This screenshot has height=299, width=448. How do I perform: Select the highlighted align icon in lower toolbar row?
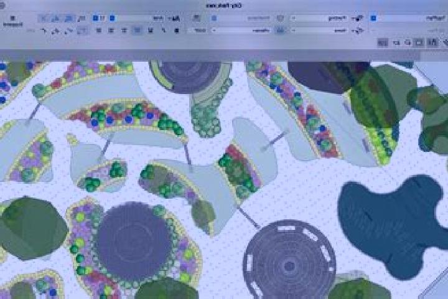pyautogui.click(x=138, y=30)
